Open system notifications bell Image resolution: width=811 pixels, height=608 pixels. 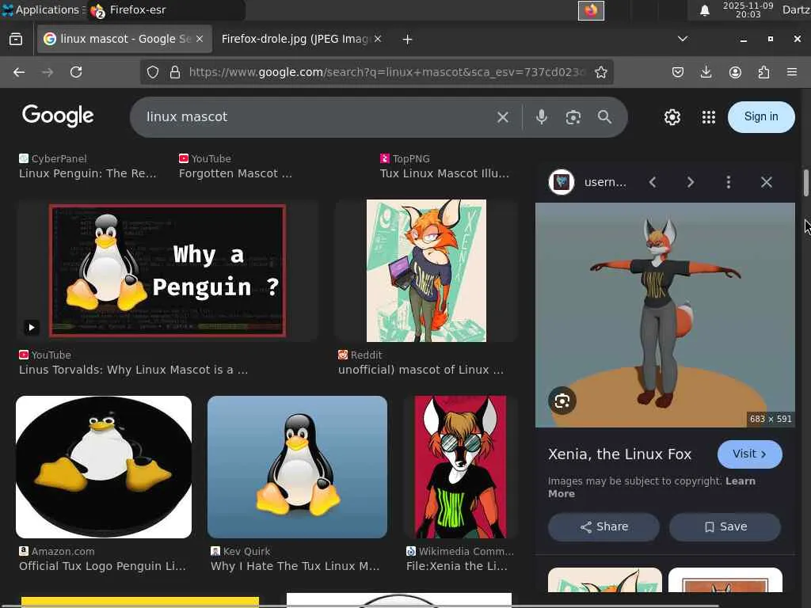704,10
